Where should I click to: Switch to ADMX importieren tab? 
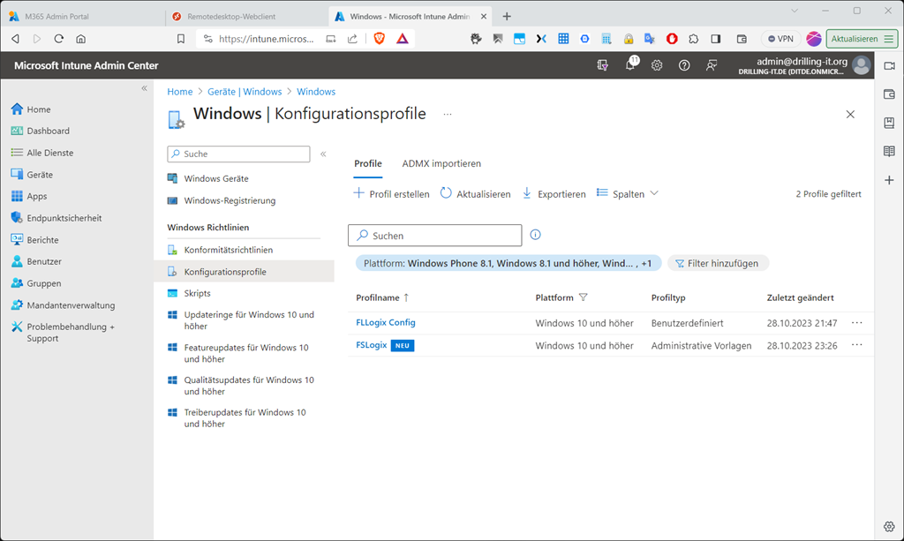point(441,163)
